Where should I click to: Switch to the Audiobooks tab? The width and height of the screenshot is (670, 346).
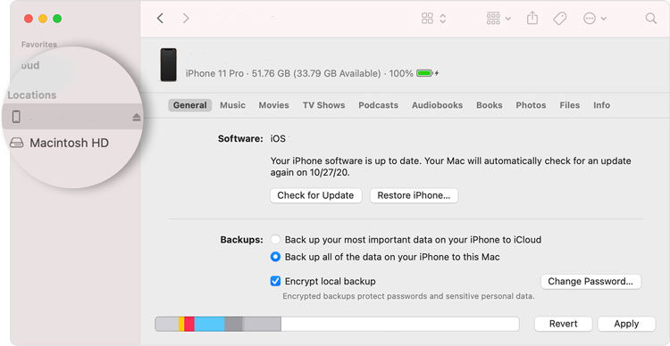pos(437,105)
